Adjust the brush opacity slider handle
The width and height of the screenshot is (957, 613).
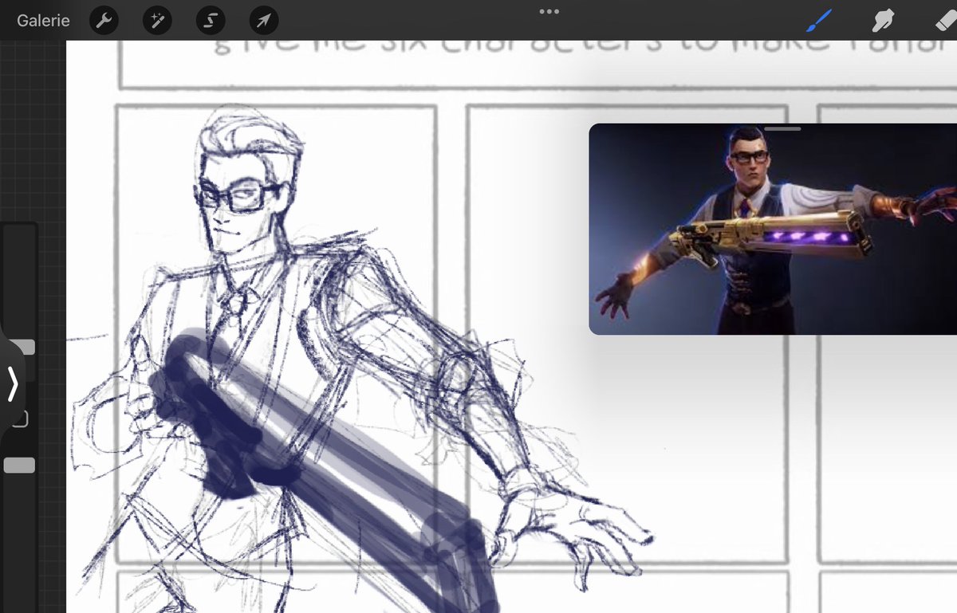[19, 466]
